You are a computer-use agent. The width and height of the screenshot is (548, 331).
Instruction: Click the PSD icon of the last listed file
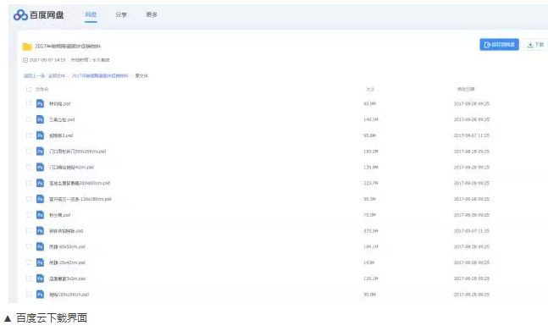click(40, 295)
